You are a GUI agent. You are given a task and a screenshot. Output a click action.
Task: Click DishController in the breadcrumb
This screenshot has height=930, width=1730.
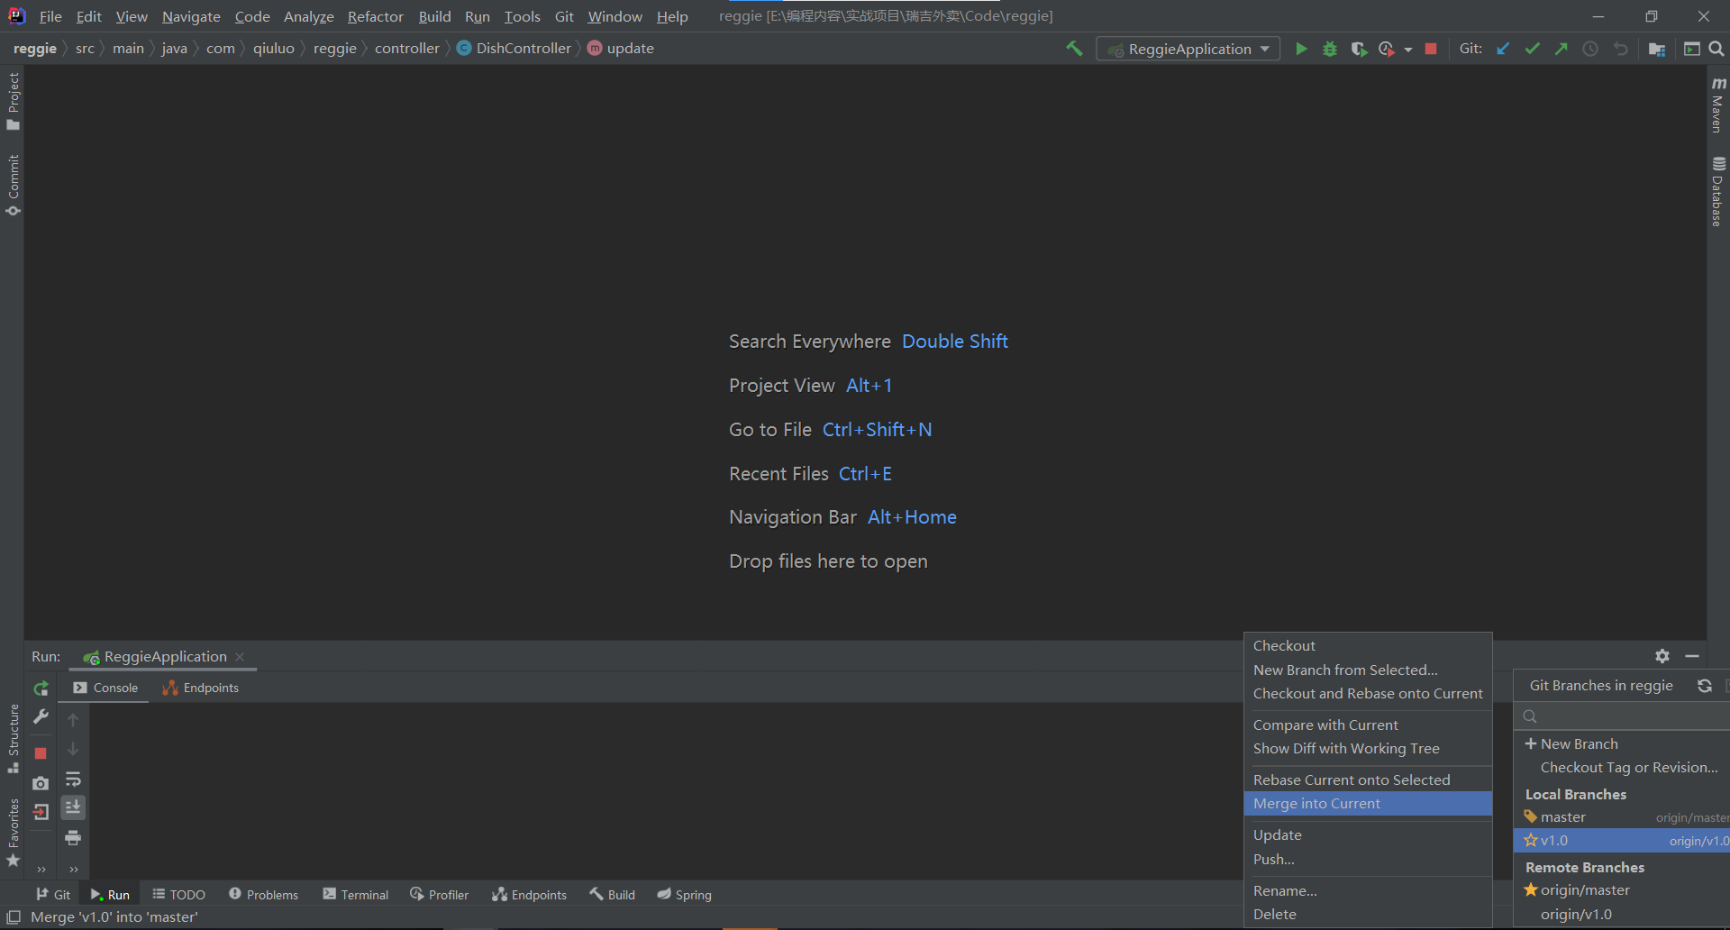point(514,49)
